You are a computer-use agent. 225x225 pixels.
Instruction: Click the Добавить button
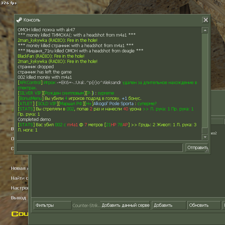169,205
